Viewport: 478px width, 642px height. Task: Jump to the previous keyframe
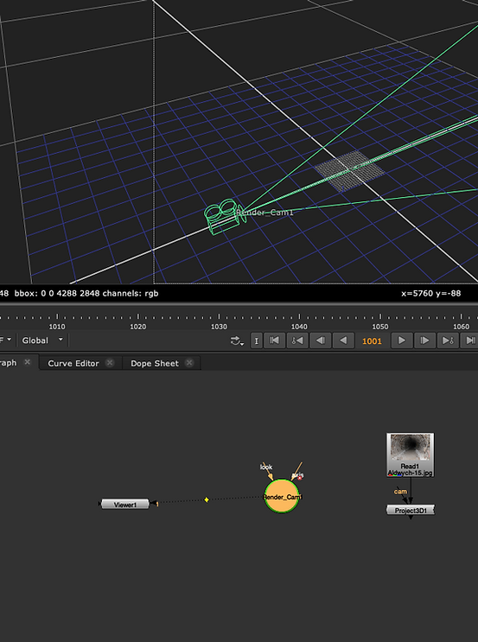(297, 340)
